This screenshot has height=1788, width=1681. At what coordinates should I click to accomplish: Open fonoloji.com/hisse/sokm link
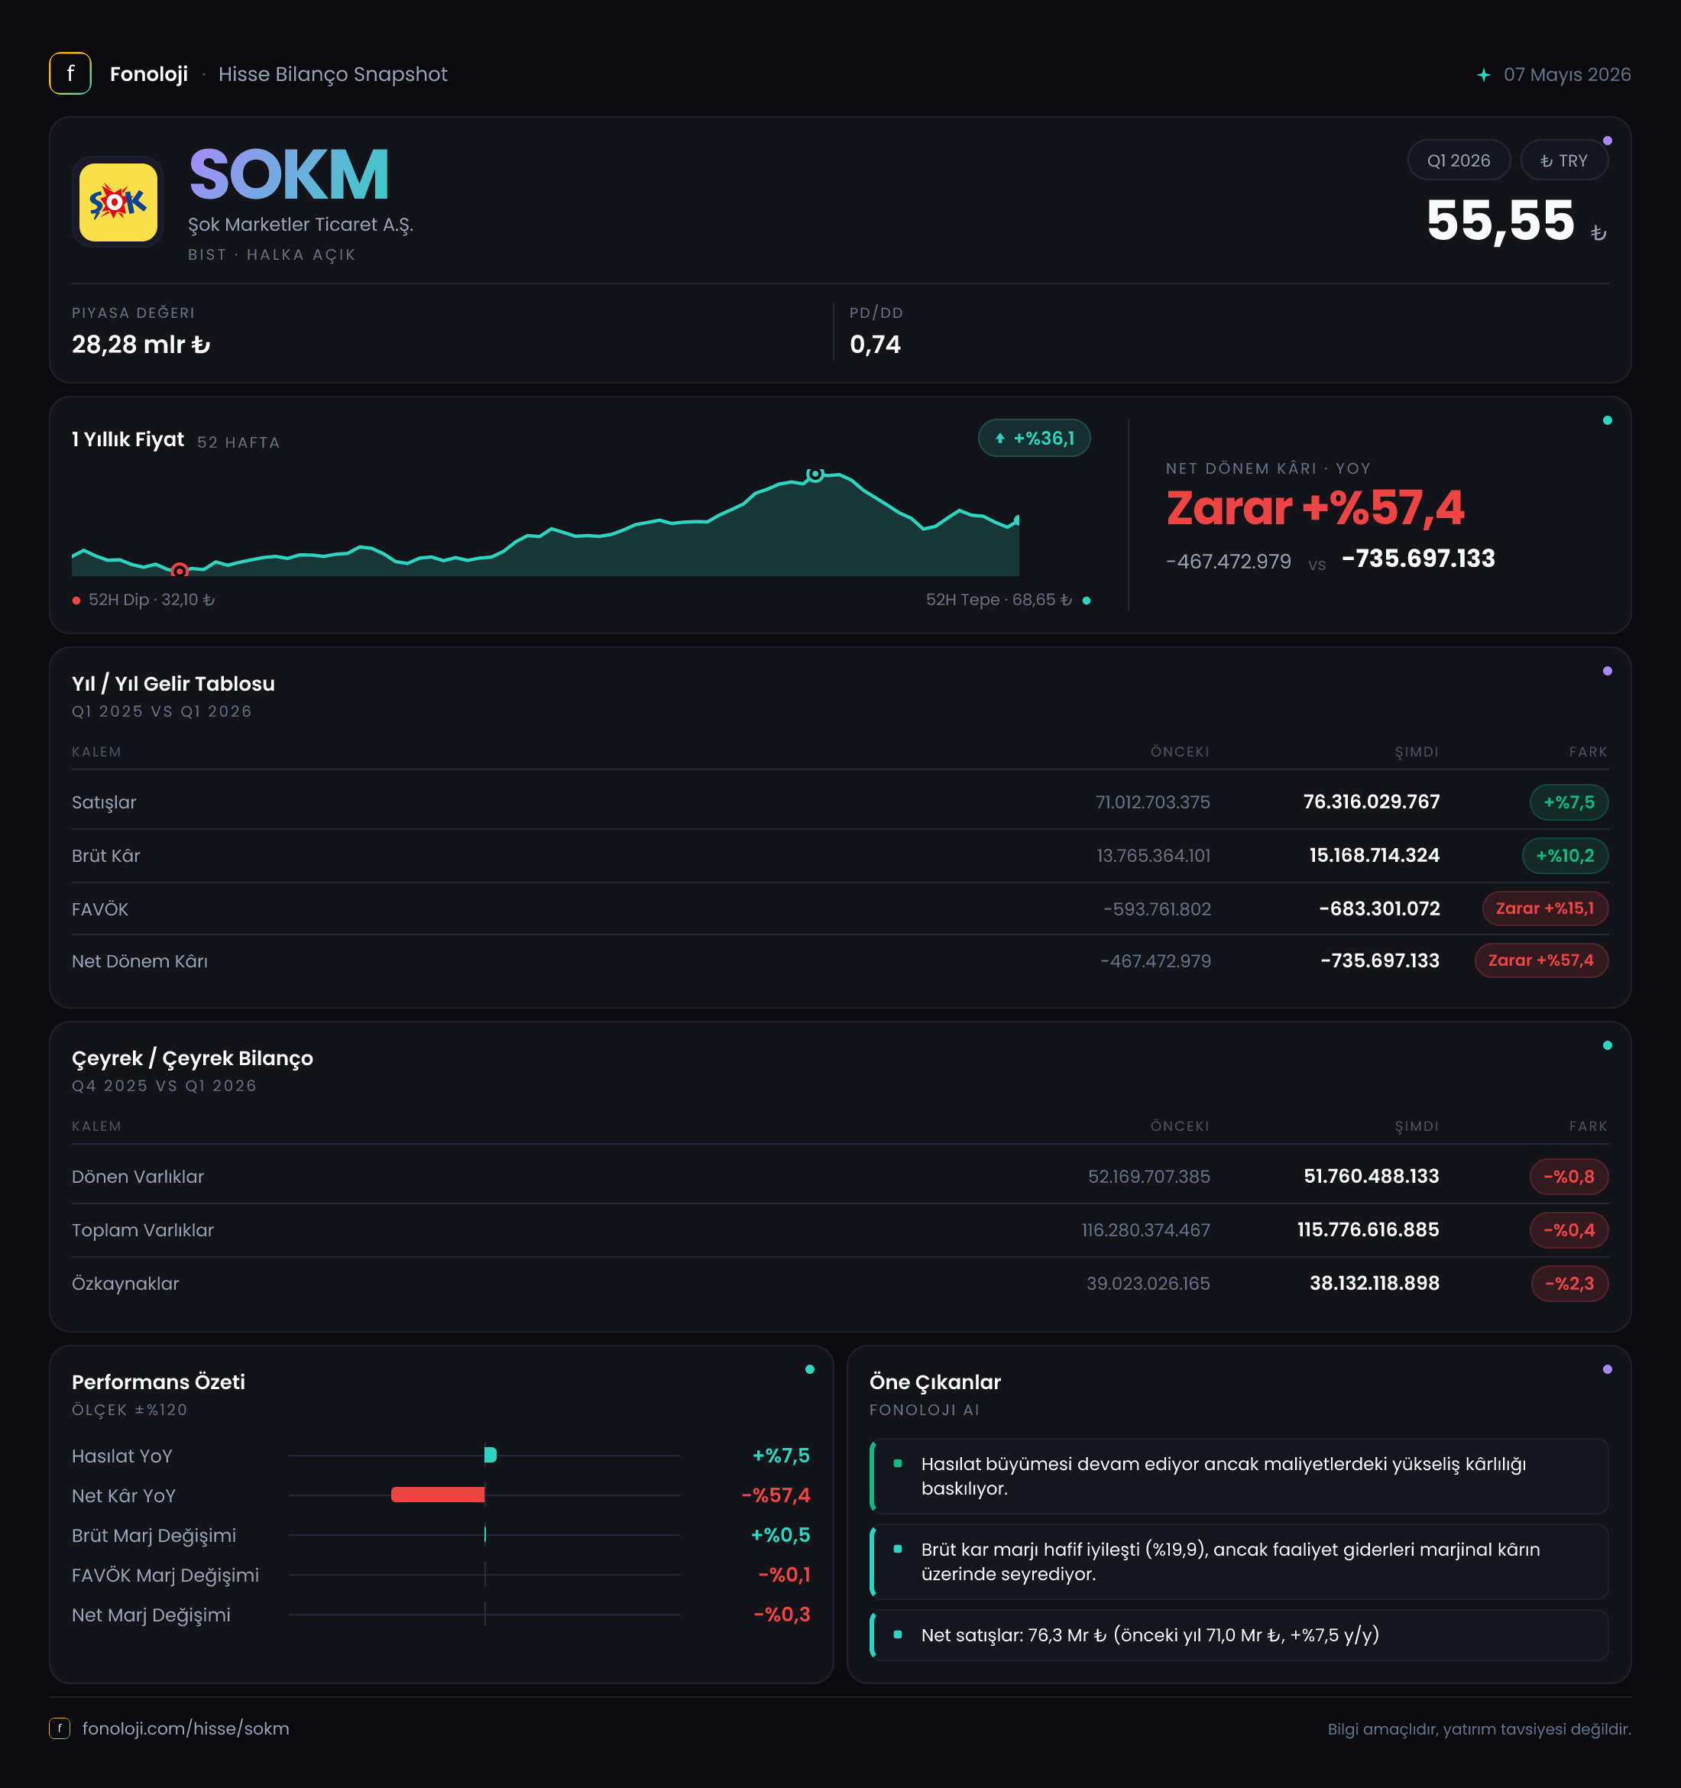pyautogui.click(x=185, y=1728)
